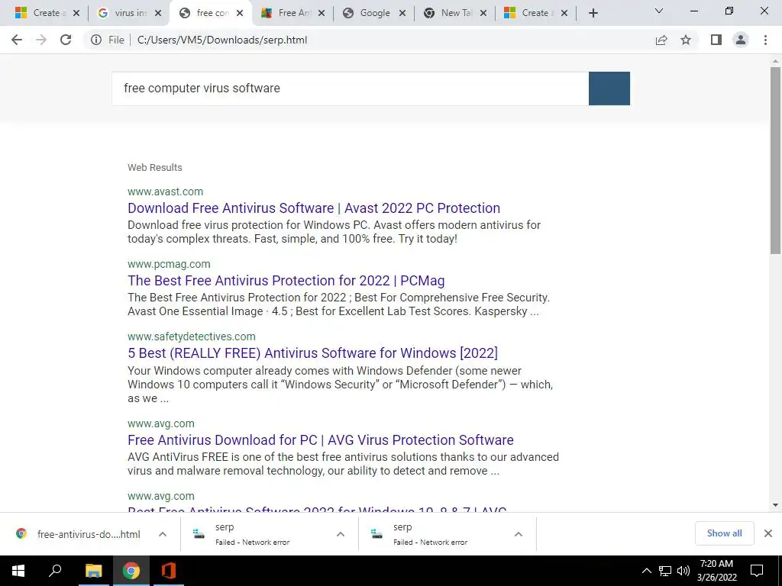Expand options for free-antivirus-do....html download

[163, 534]
